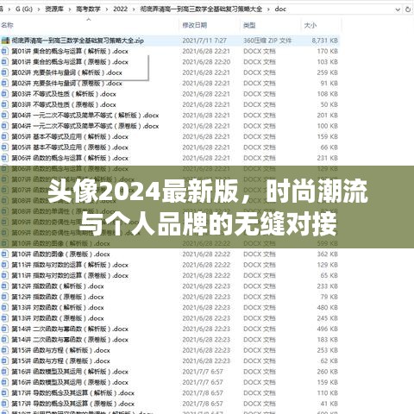
Task: Click icon of 第06讲 函数的概念与运算(解析版).docx
Action: (4, 158)
